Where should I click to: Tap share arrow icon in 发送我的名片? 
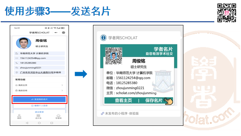click(32, 99)
